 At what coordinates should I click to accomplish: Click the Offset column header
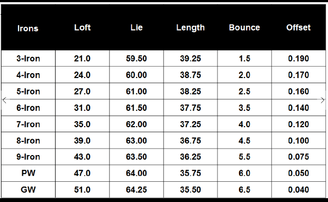click(298, 28)
